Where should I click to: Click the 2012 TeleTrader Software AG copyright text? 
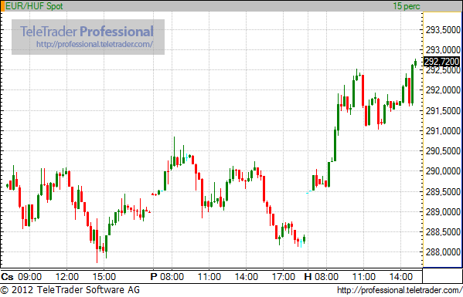pyautogui.click(x=70, y=290)
